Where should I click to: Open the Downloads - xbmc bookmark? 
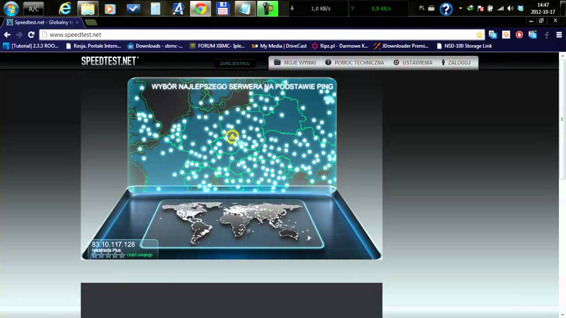(155, 46)
